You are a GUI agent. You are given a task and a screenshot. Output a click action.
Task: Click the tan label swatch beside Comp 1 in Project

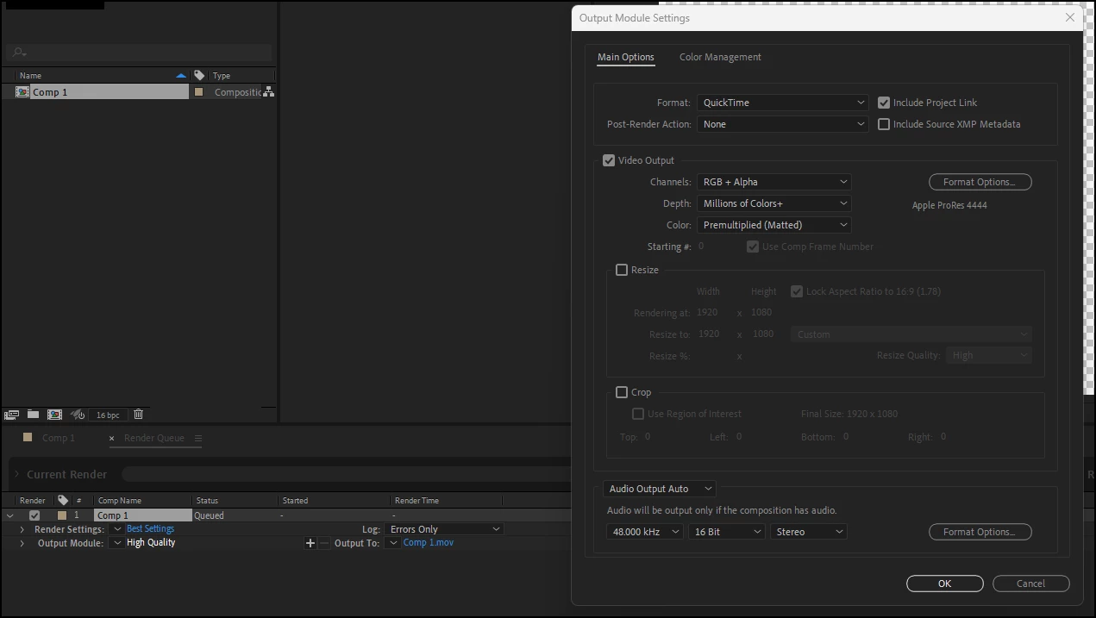[x=199, y=92]
